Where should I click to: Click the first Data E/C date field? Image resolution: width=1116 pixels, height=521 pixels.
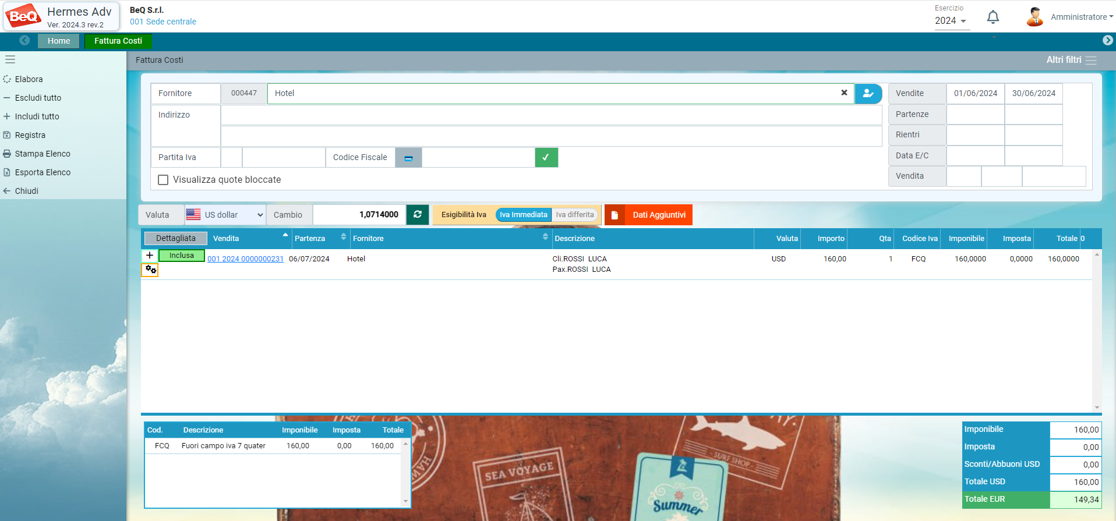pyautogui.click(x=976, y=156)
